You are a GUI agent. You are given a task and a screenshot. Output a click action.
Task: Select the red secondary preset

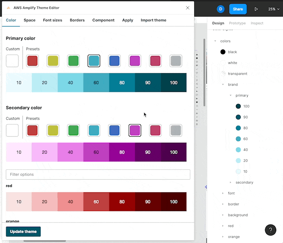tap(33, 130)
